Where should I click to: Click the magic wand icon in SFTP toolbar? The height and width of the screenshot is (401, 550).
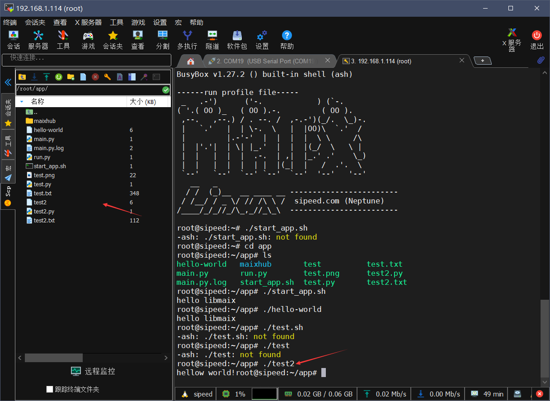tap(144, 77)
